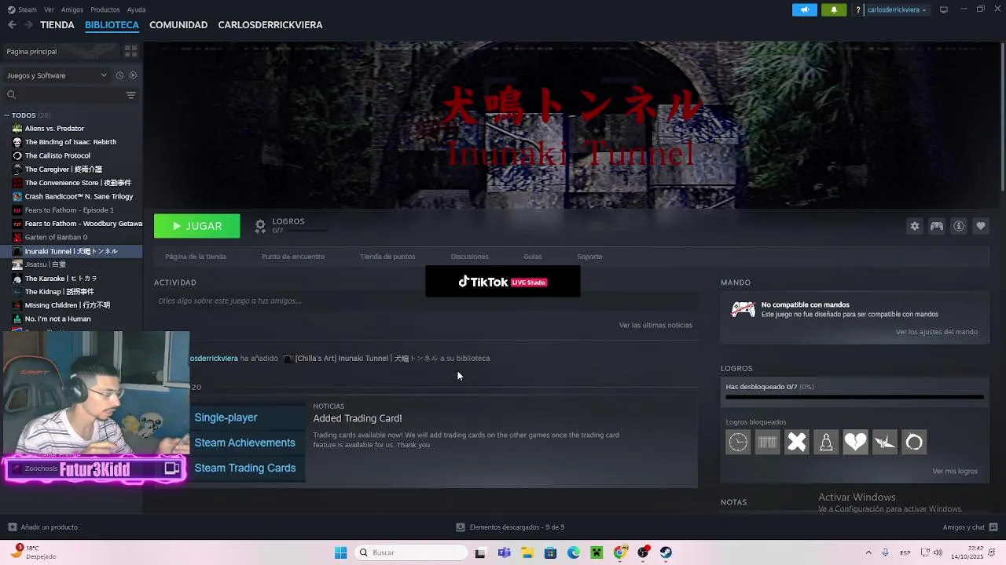1006x565 pixels.
Task: Open Guías link
Action: [533, 257]
